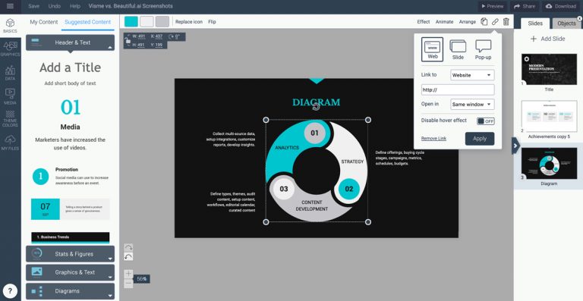583x301 pixels.
Task: Close the right panel with x icon
Action: click(x=580, y=18)
